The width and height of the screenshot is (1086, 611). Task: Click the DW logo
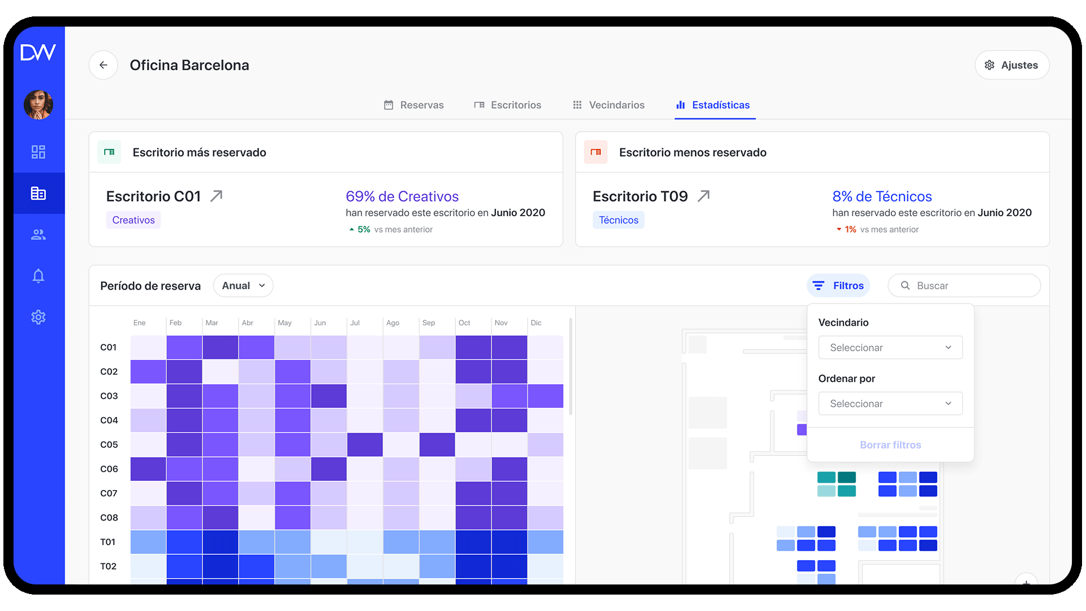coord(38,53)
